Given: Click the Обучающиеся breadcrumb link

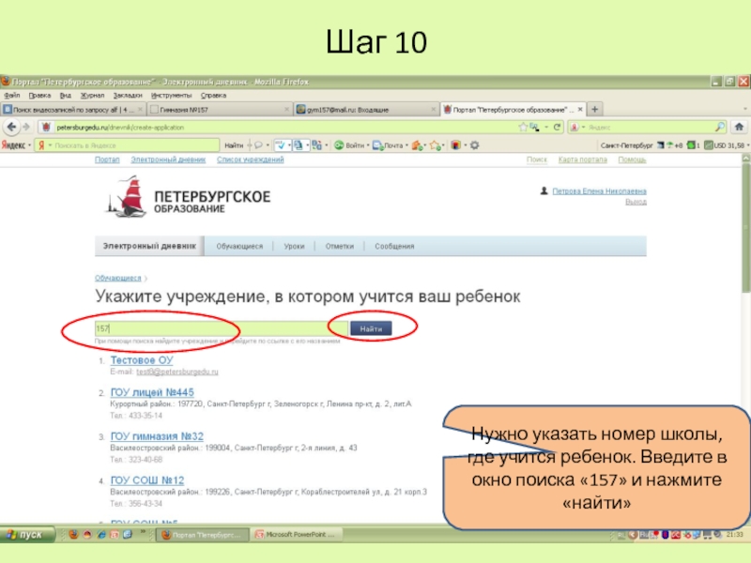Looking at the screenshot, I should click(118, 278).
